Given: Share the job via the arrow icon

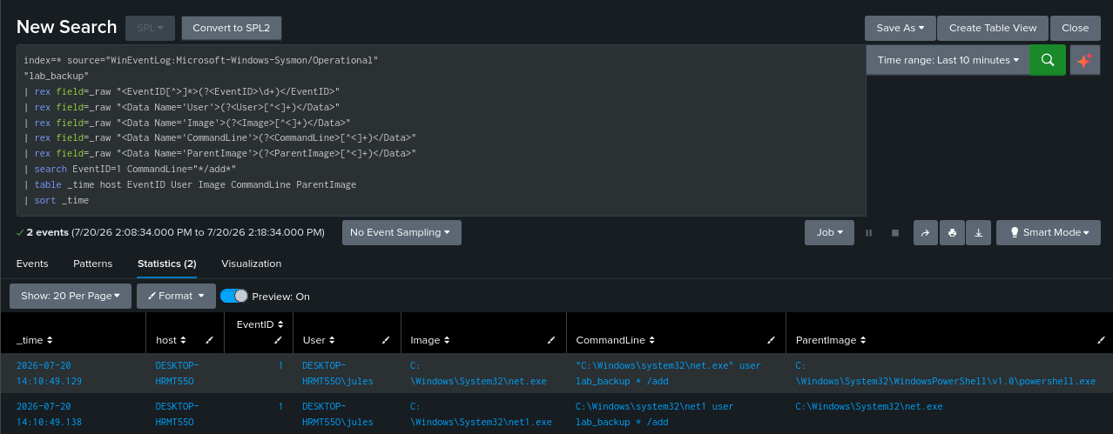Looking at the screenshot, I should 926,233.
